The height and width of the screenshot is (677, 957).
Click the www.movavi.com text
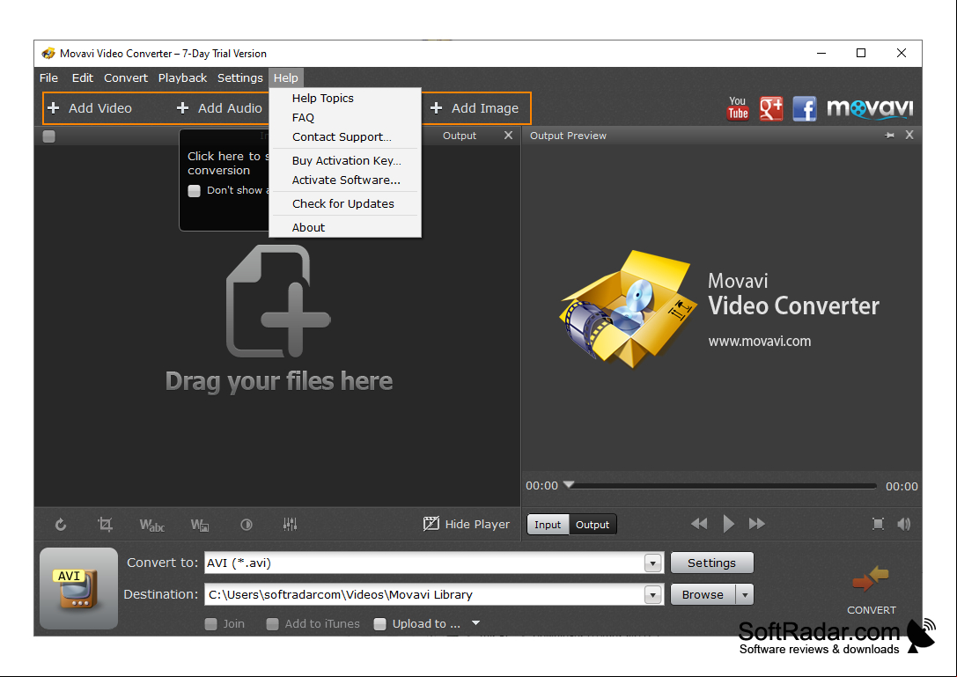tap(759, 342)
